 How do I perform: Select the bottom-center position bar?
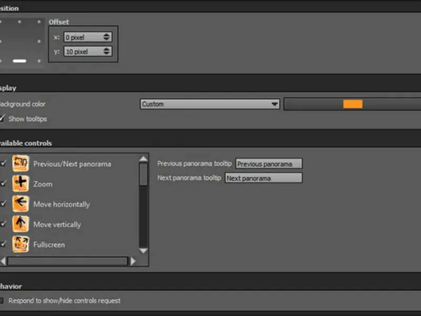(x=19, y=61)
